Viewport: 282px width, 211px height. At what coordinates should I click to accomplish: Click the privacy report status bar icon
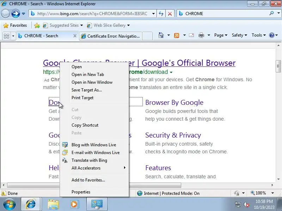point(237,193)
